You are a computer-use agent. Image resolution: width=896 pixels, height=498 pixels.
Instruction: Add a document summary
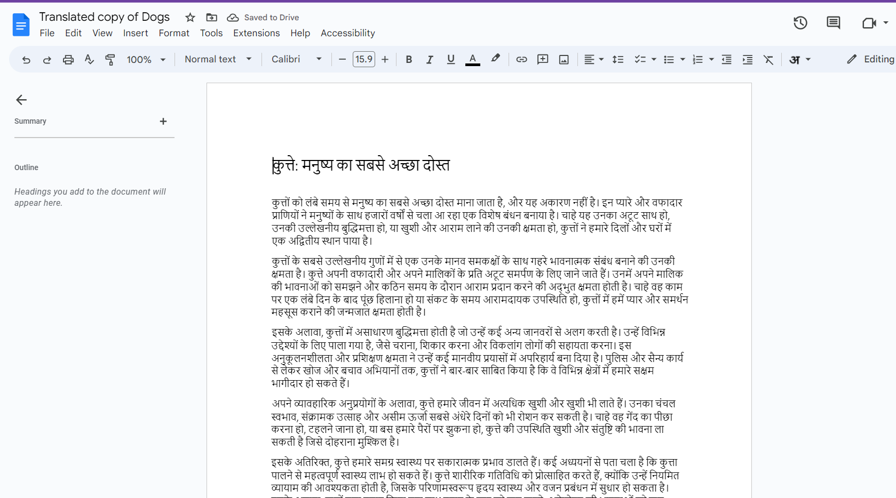[163, 122]
